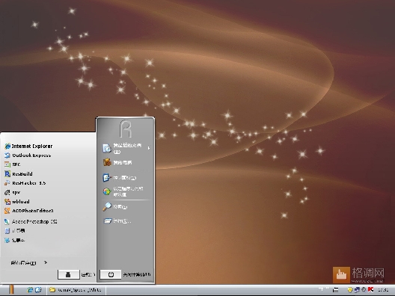The image size is (395, 296).
Task: Click the red K antivirus tray icon
Action: click(x=370, y=290)
